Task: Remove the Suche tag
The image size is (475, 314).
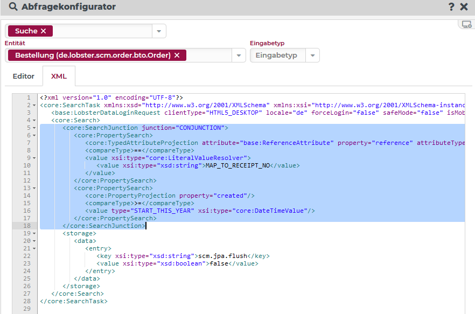Action: [44, 31]
